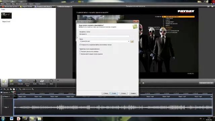Click the Finish button in wizard

coord(114,93)
